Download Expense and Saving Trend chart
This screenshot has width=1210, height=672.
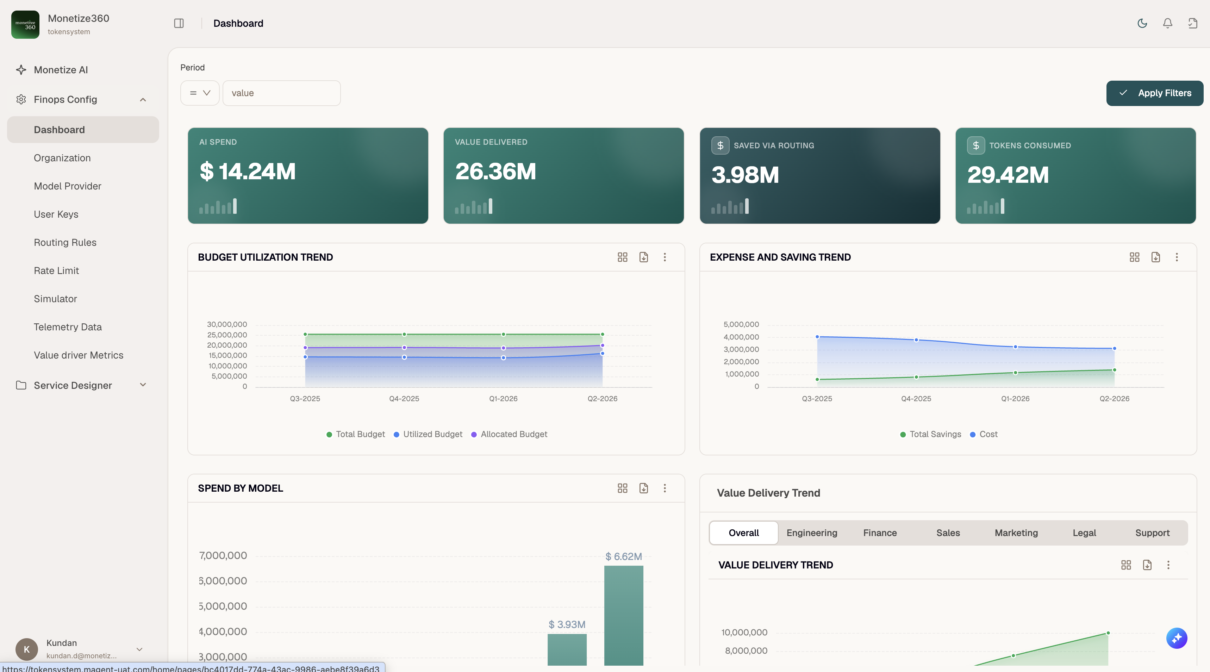pos(1155,257)
